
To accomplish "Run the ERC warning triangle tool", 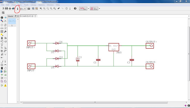I will (5, 86).
